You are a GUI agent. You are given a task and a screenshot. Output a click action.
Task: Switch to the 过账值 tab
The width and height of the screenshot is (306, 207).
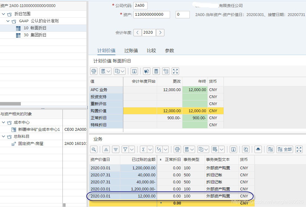pos(131,51)
